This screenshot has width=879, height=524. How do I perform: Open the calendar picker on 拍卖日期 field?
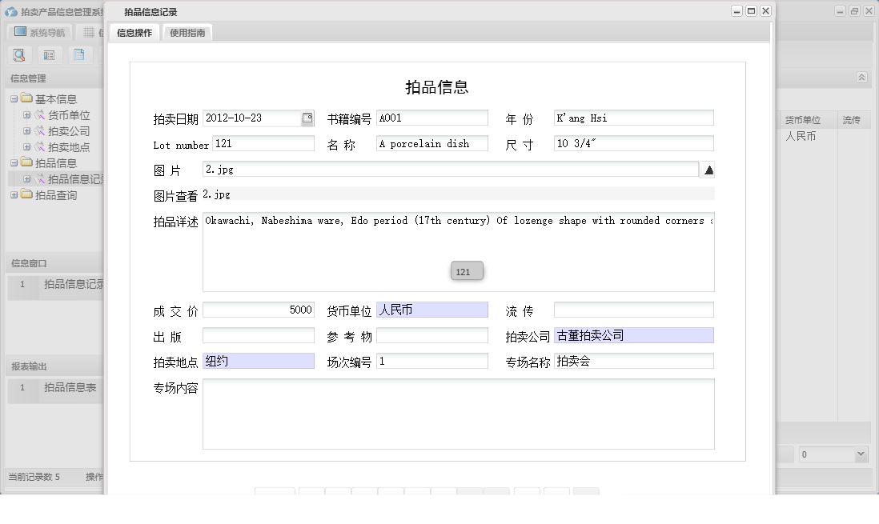click(x=307, y=118)
